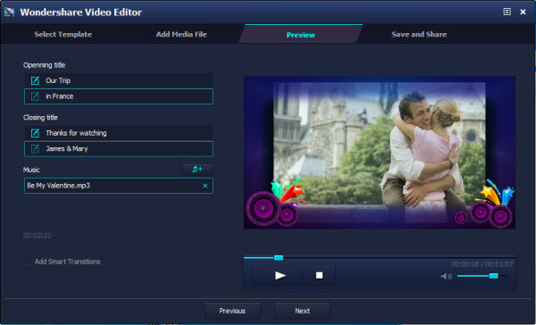Click the edit icon beside James & Mary
This screenshot has width=536, height=325.
(x=35, y=148)
